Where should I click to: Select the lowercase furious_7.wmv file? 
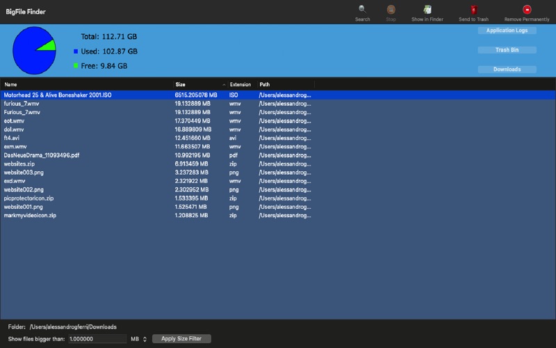click(x=278, y=104)
